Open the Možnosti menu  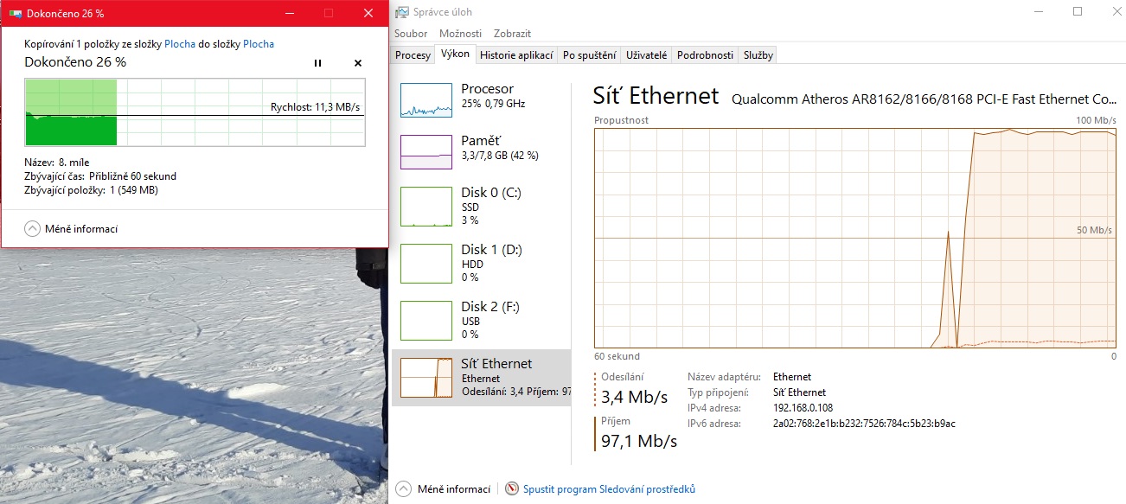point(460,34)
